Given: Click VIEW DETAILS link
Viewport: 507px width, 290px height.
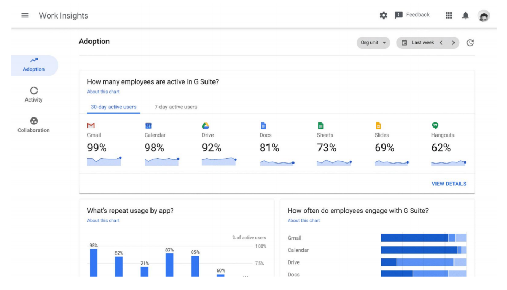Looking at the screenshot, I should click(449, 184).
